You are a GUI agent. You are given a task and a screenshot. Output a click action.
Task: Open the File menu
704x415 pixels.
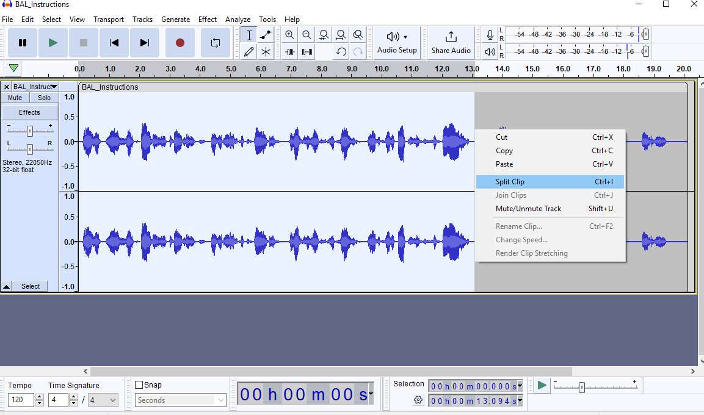pyautogui.click(x=7, y=20)
